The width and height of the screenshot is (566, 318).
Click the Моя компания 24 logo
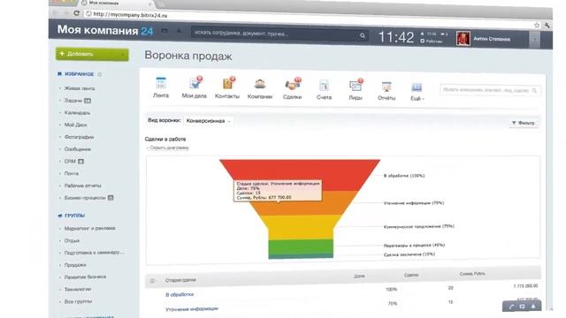tap(105, 30)
